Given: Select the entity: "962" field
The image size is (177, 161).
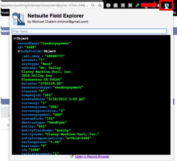Looking at the screenshot, I should 34,126.
